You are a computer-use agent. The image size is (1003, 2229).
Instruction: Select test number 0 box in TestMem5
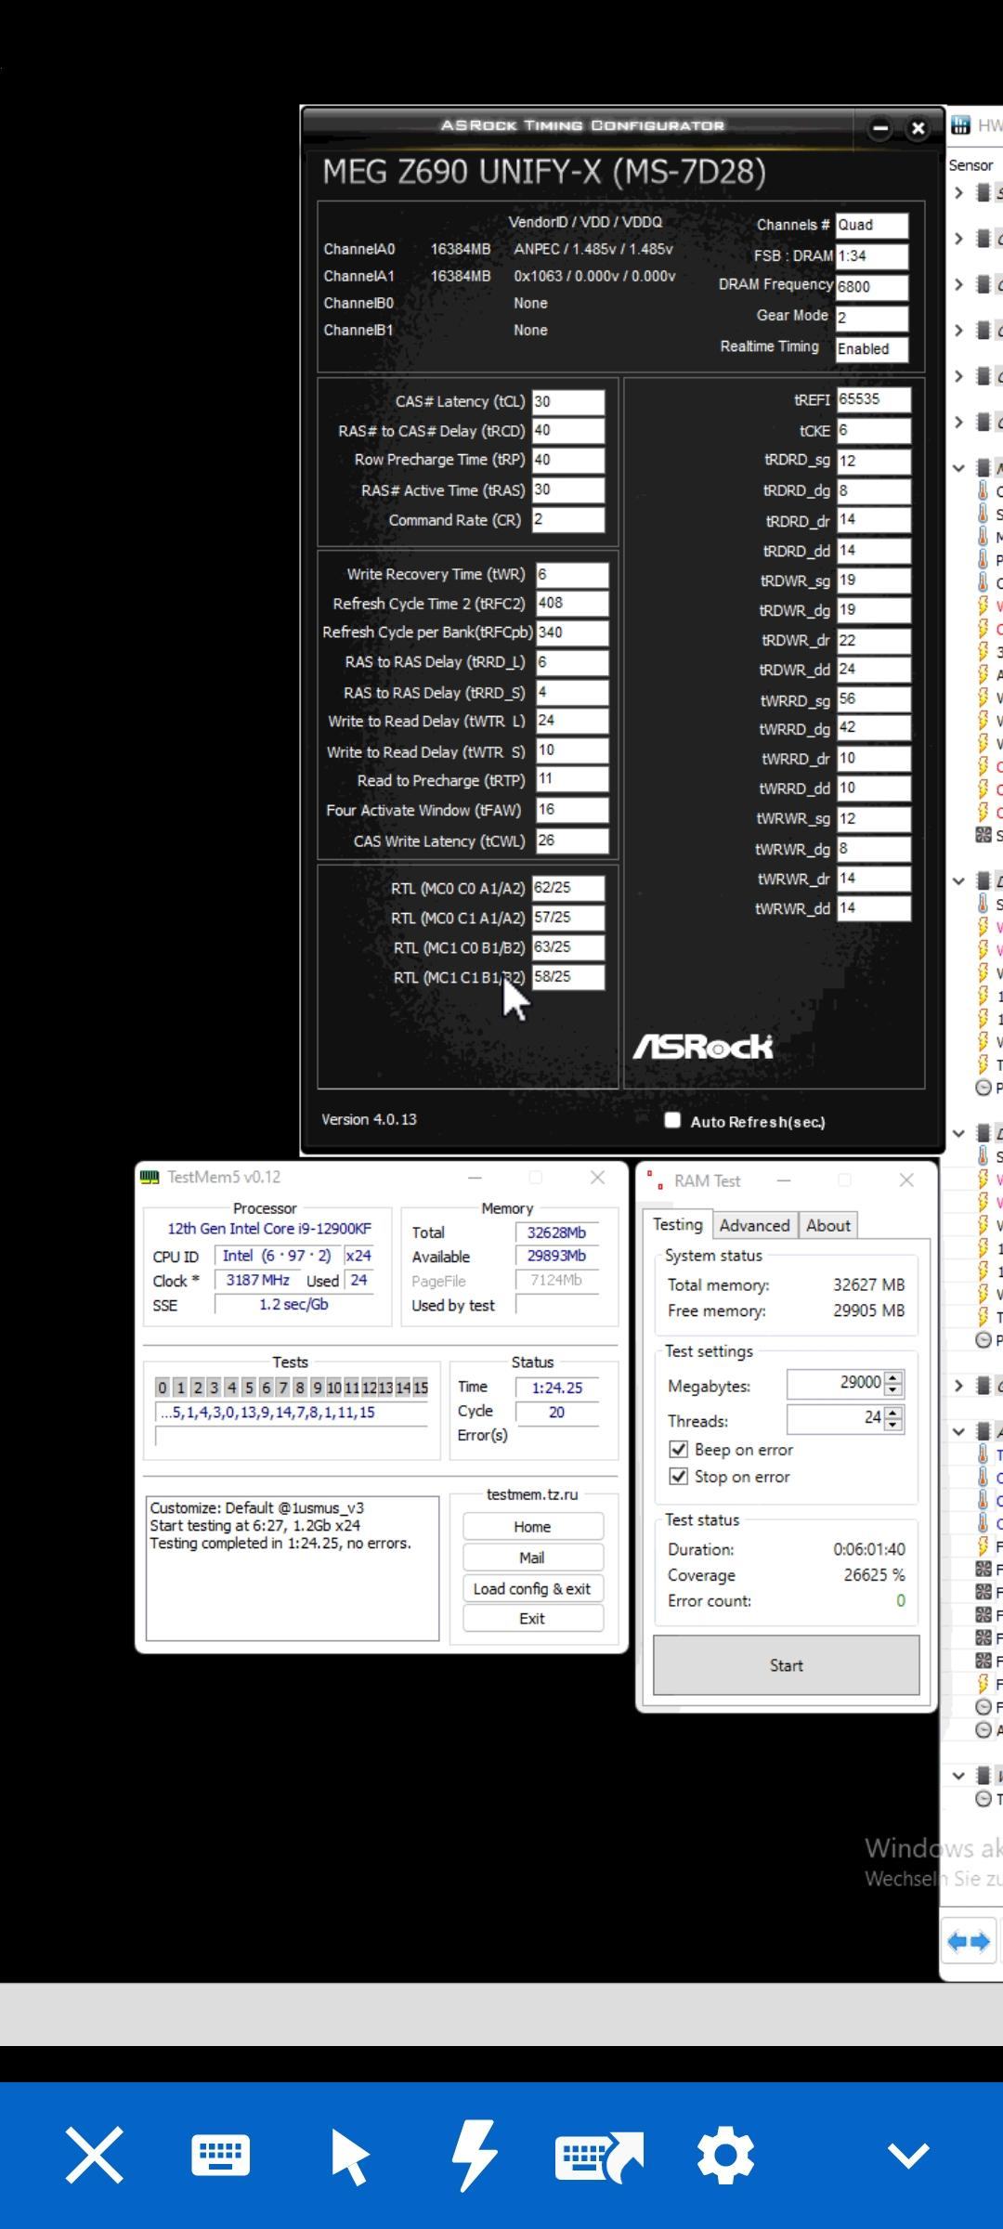(x=163, y=1388)
